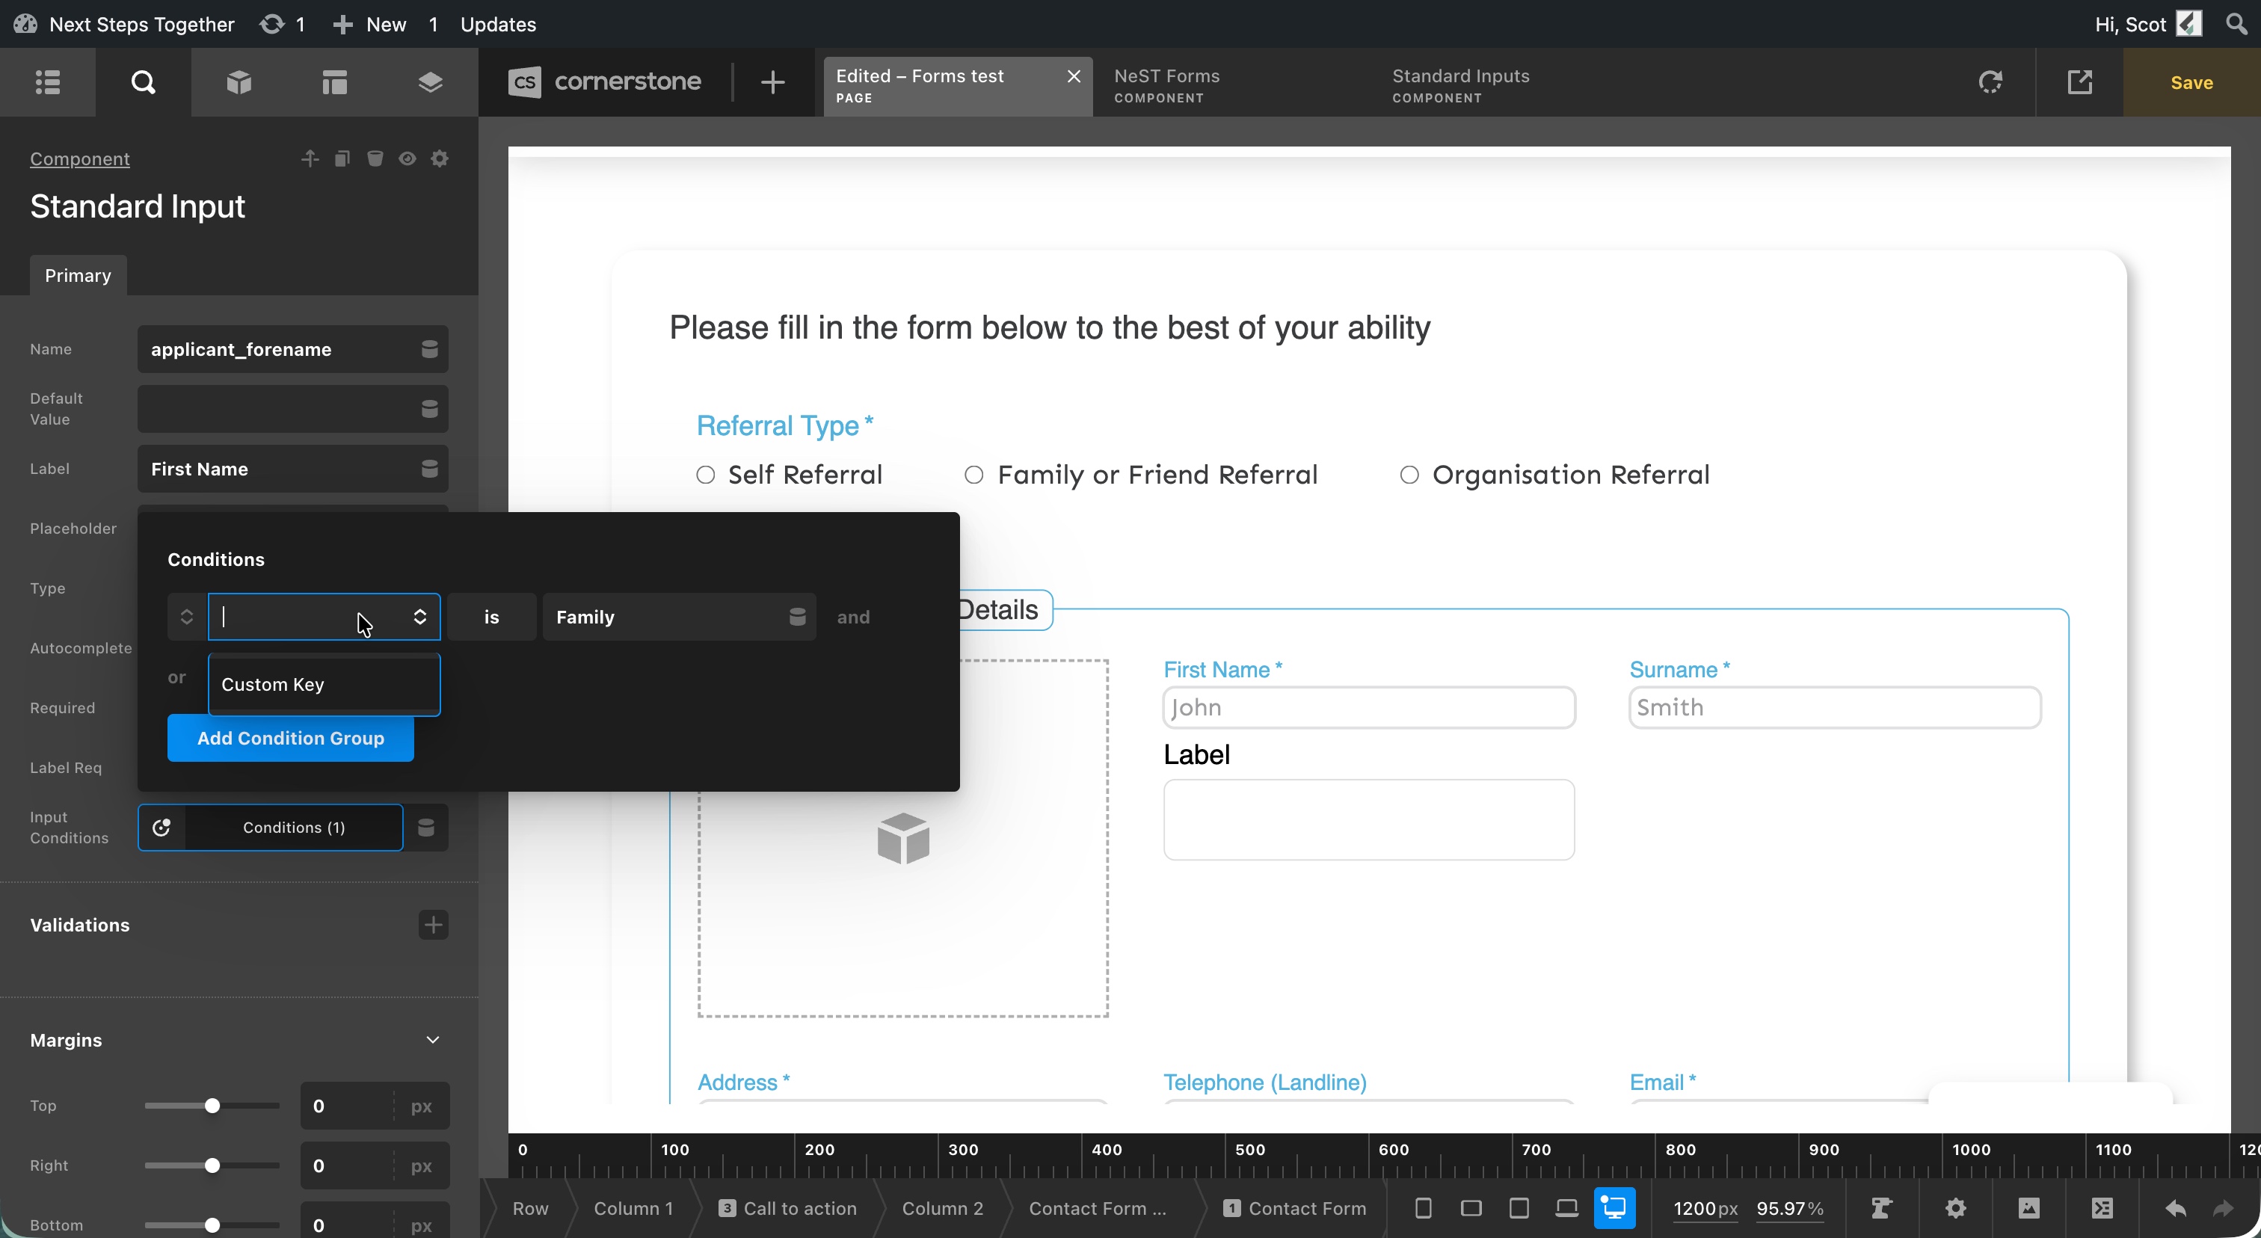Switch to Standard Inputs component tab
This screenshot has width=2261, height=1238.
[x=1460, y=85]
